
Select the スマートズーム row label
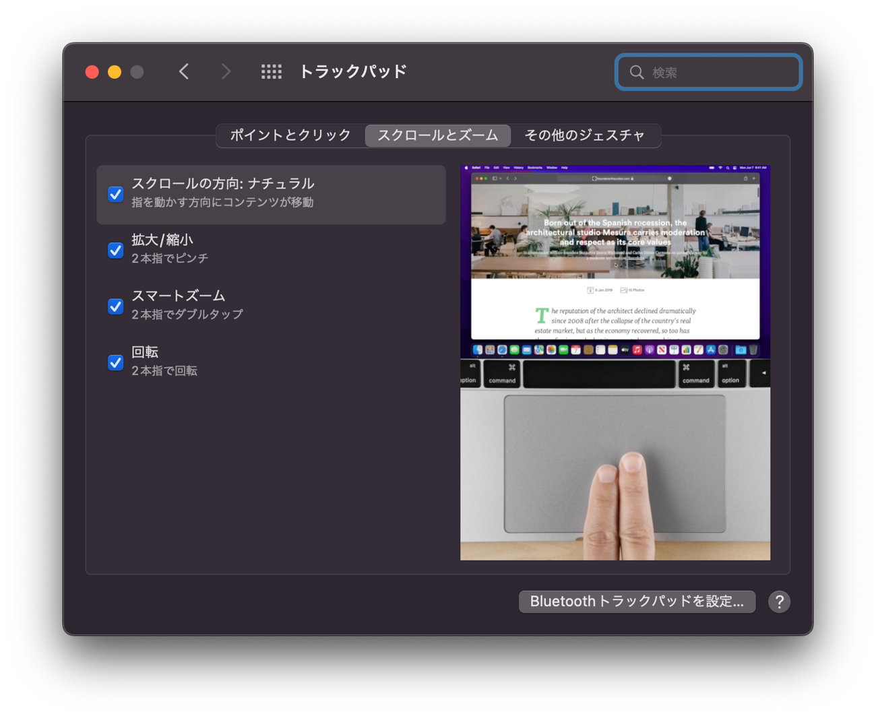179,296
